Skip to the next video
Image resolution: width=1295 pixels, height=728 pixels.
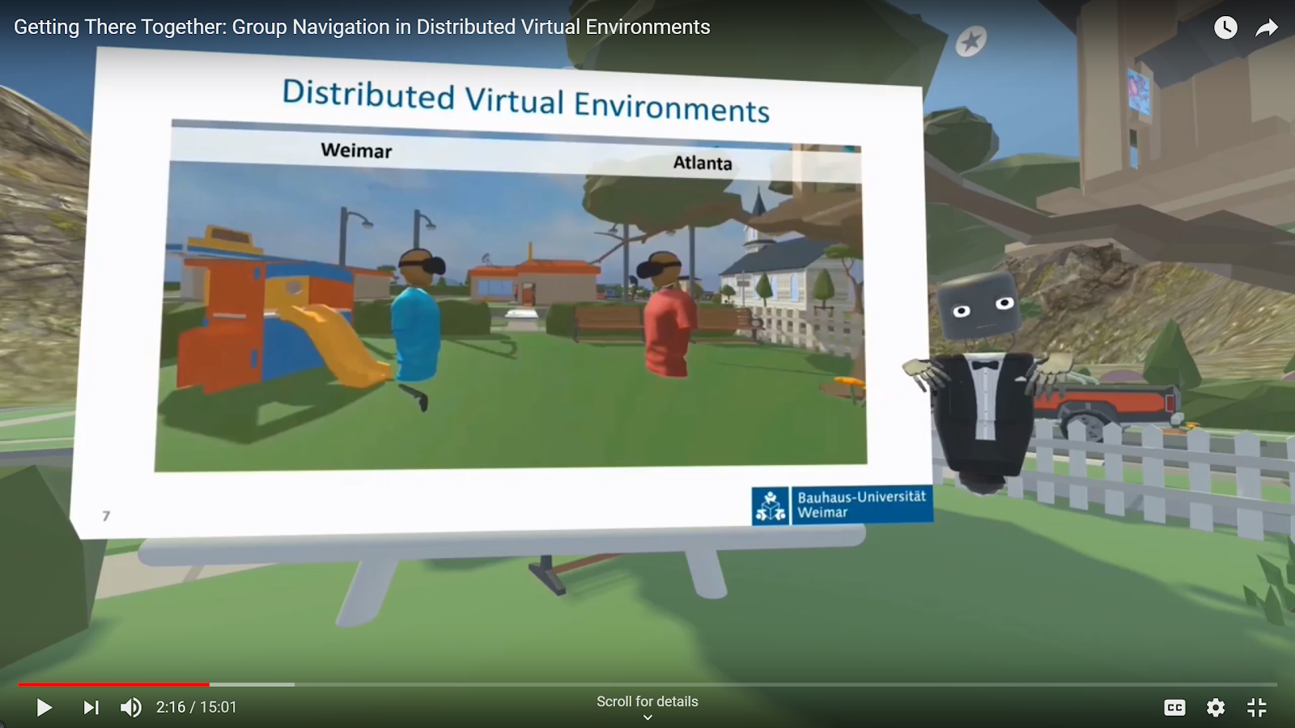(x=91, y=707)
